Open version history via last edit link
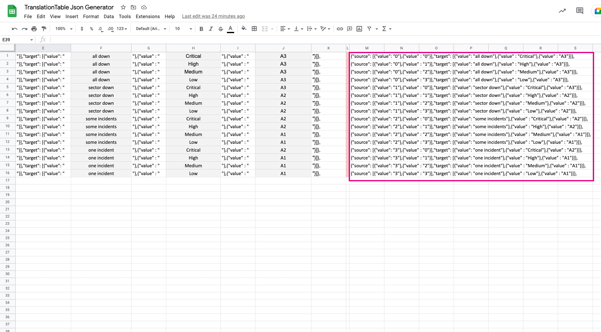Screen dimensions: 601x332 coord(213,16)
